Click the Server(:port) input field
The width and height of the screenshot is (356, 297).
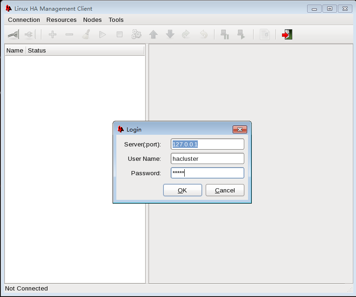point(207,144)
